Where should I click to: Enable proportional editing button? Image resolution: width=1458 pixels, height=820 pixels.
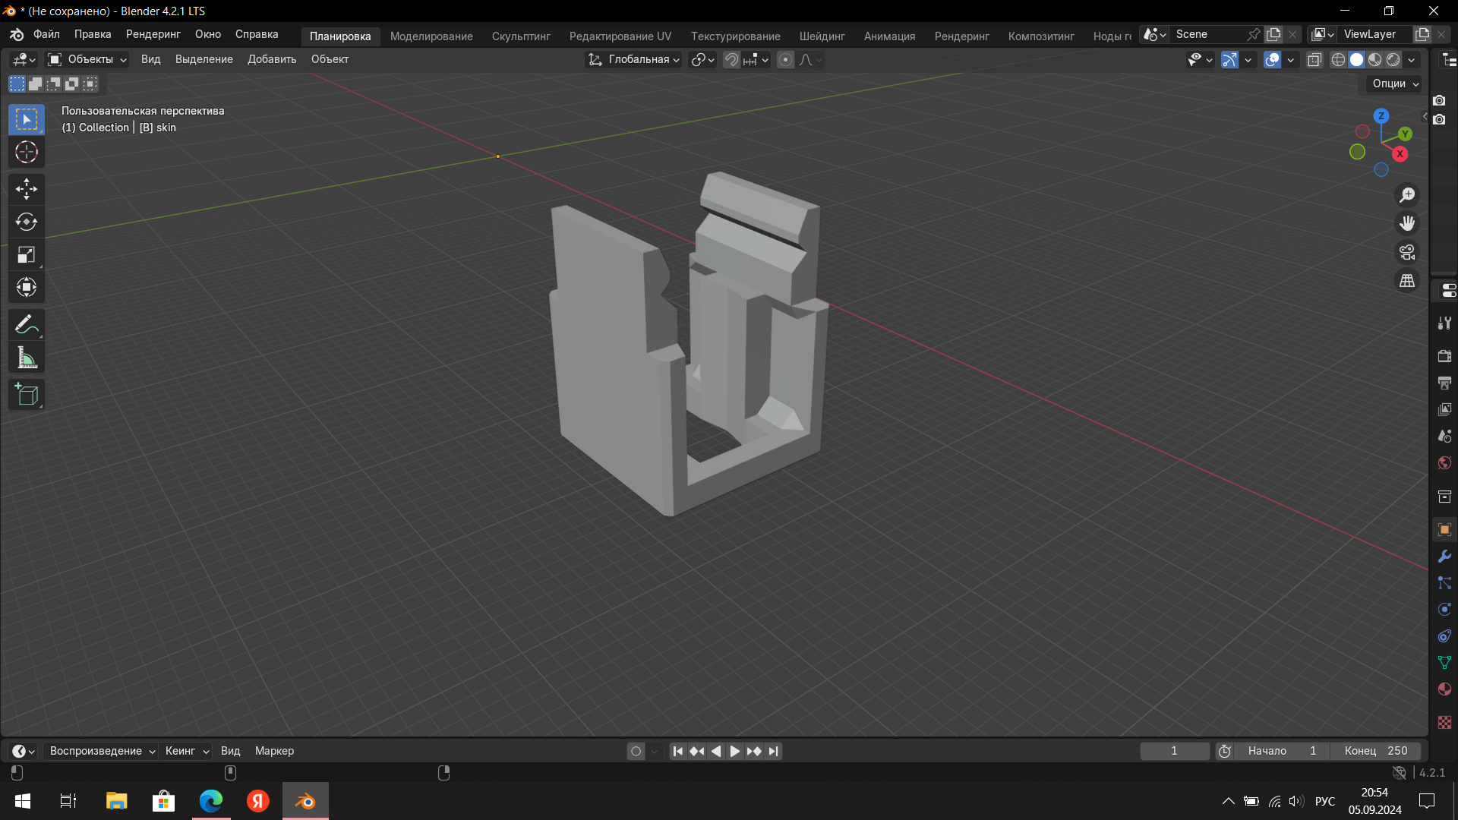pyautogui.click(x=786, y=59)
